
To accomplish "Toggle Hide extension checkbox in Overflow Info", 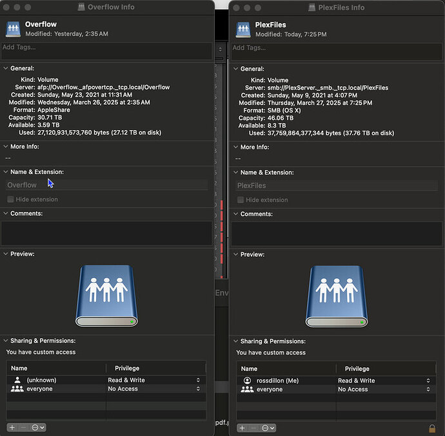I will tap(10, 199).
